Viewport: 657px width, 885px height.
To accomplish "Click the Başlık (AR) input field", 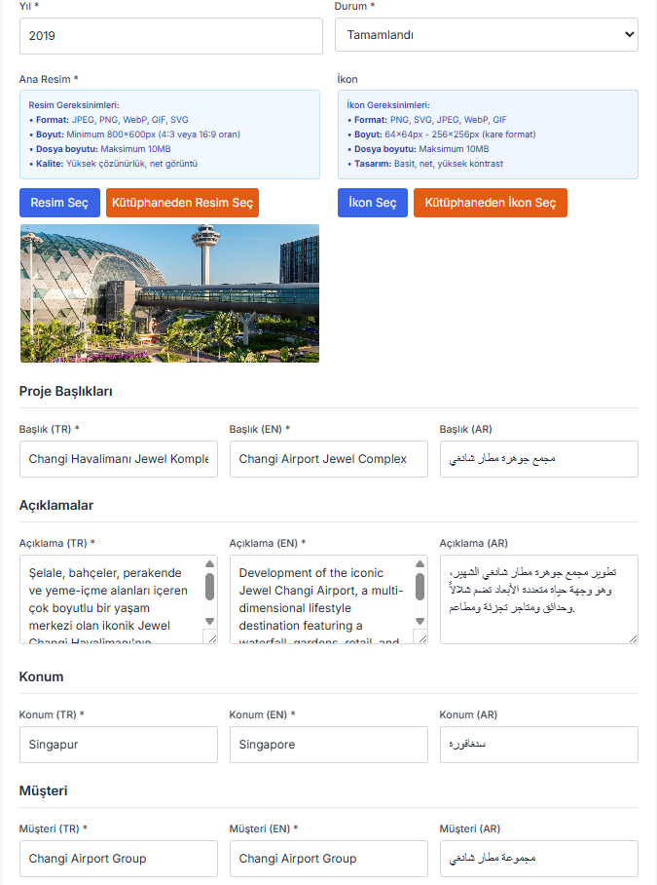I will point(538,459).
